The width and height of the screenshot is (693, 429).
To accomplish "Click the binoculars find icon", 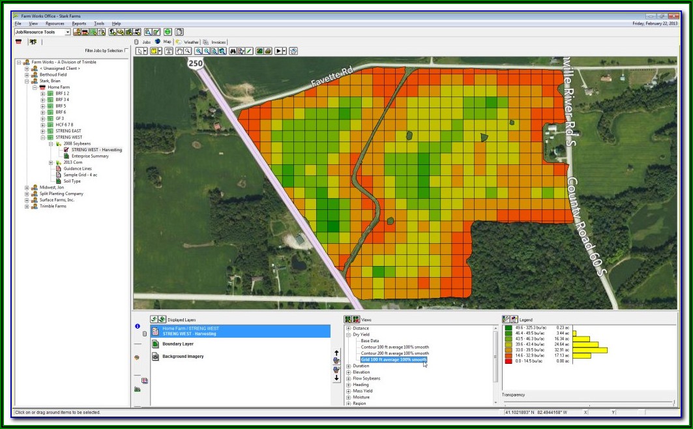I will point(232,51).
